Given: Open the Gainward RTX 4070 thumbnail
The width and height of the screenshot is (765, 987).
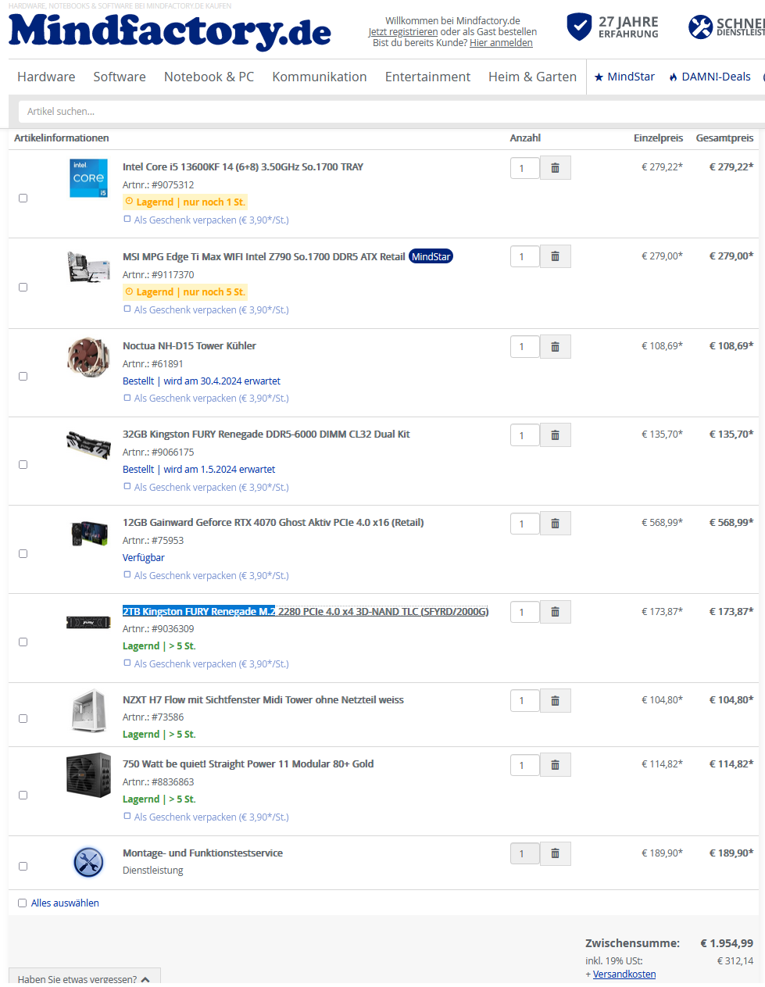Looking at the screenshot, I should coord(89,534).
